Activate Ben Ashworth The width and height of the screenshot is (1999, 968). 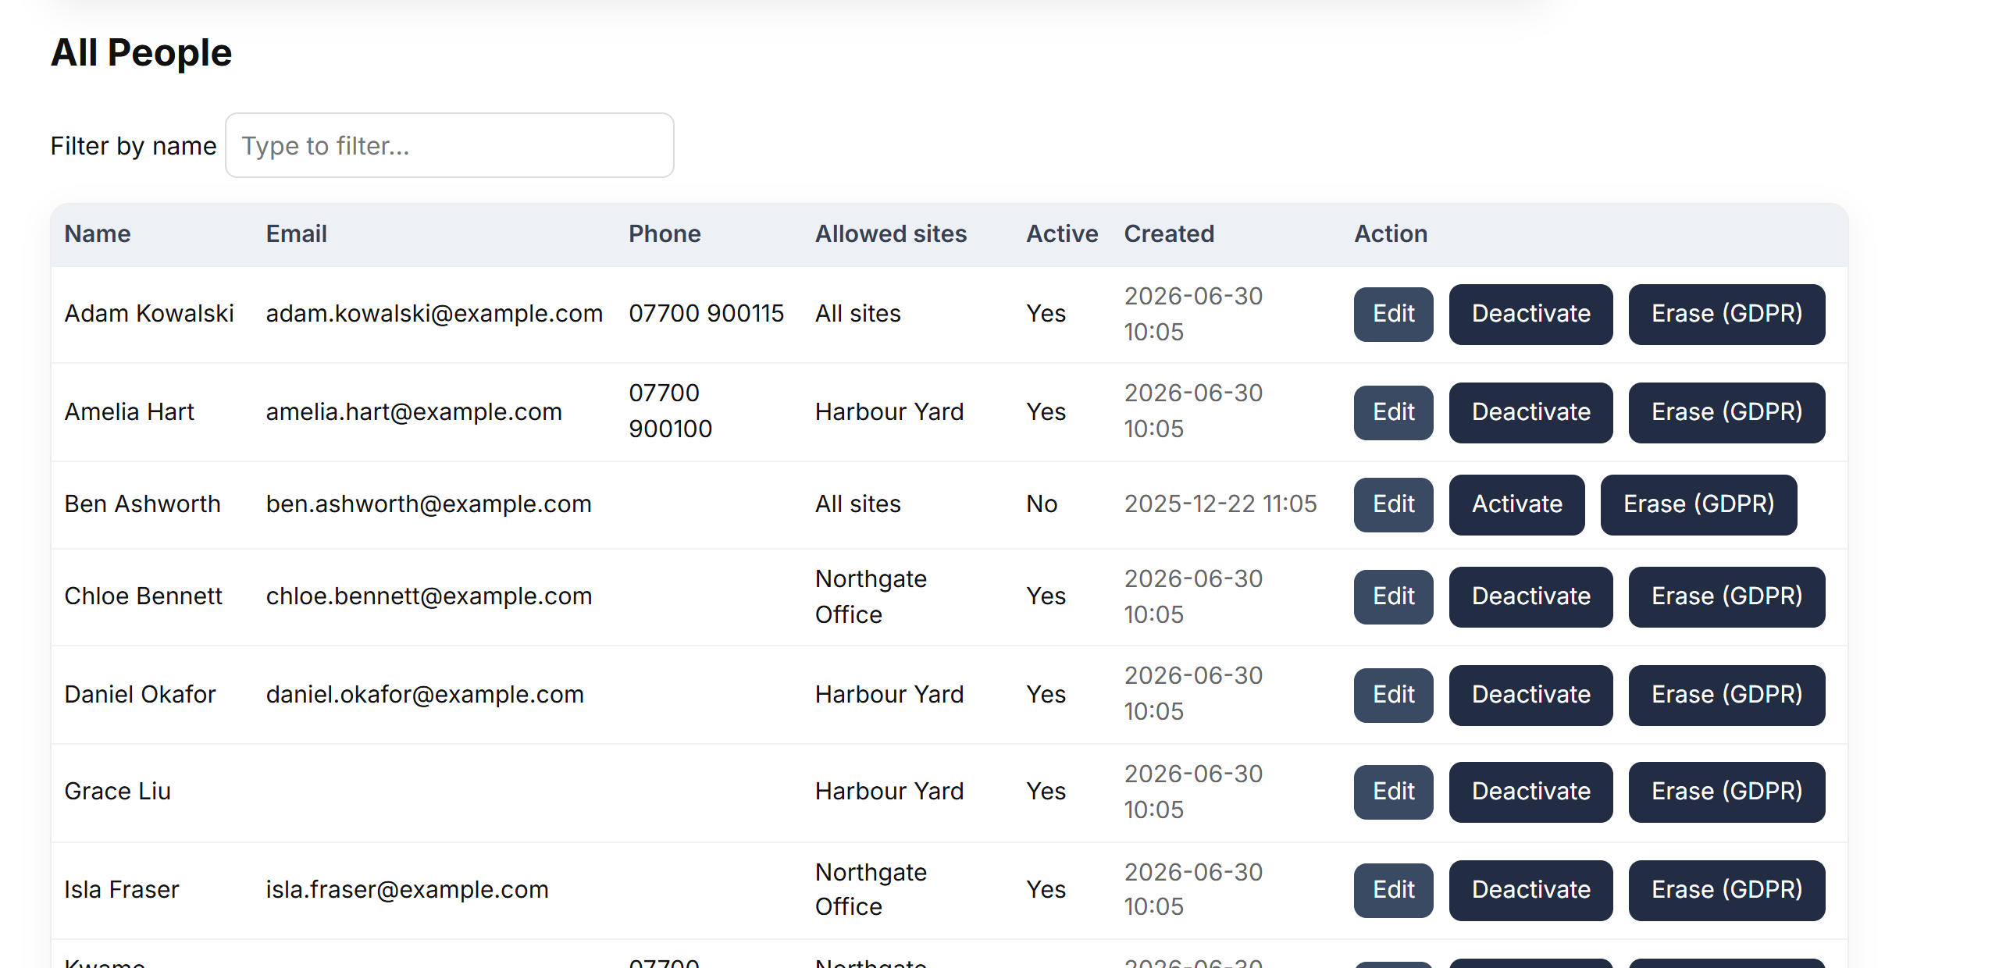(x=1517, y=504)
